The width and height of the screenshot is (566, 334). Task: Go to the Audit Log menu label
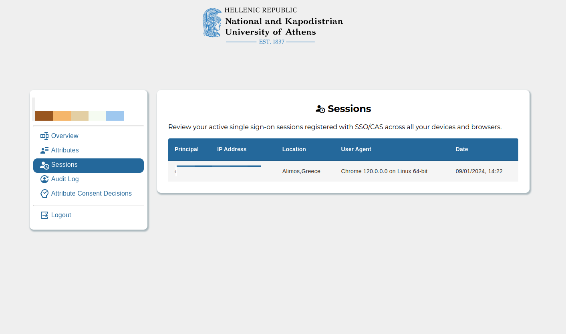click(x=65, y=179)
